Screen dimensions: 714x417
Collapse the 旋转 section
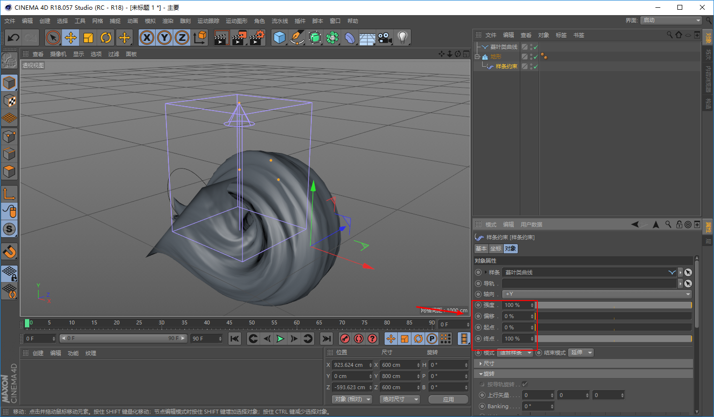pos(583,374)
